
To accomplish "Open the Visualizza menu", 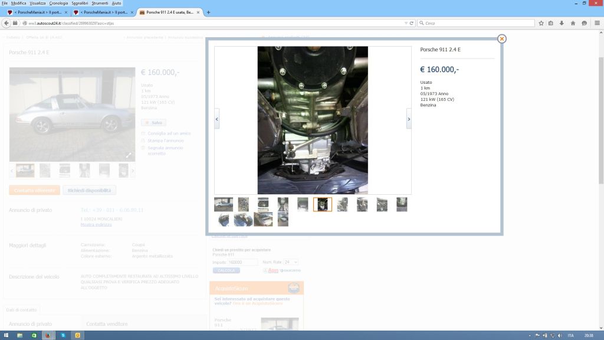I will (x=37, y=3).
